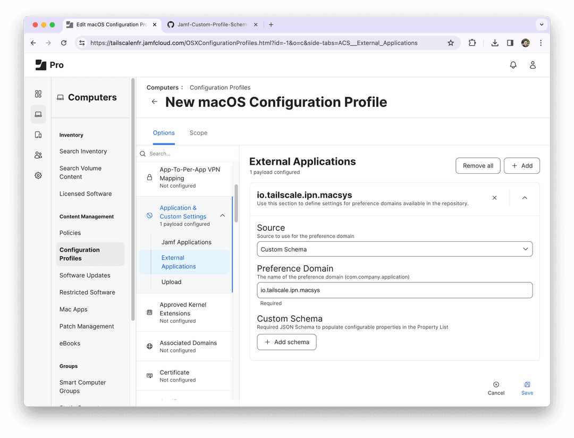Image resolution: width=574 pixels, height=438 pixels.
Task: Select the laptop Computers icon in the sidebar
Action: pos(38,114)
